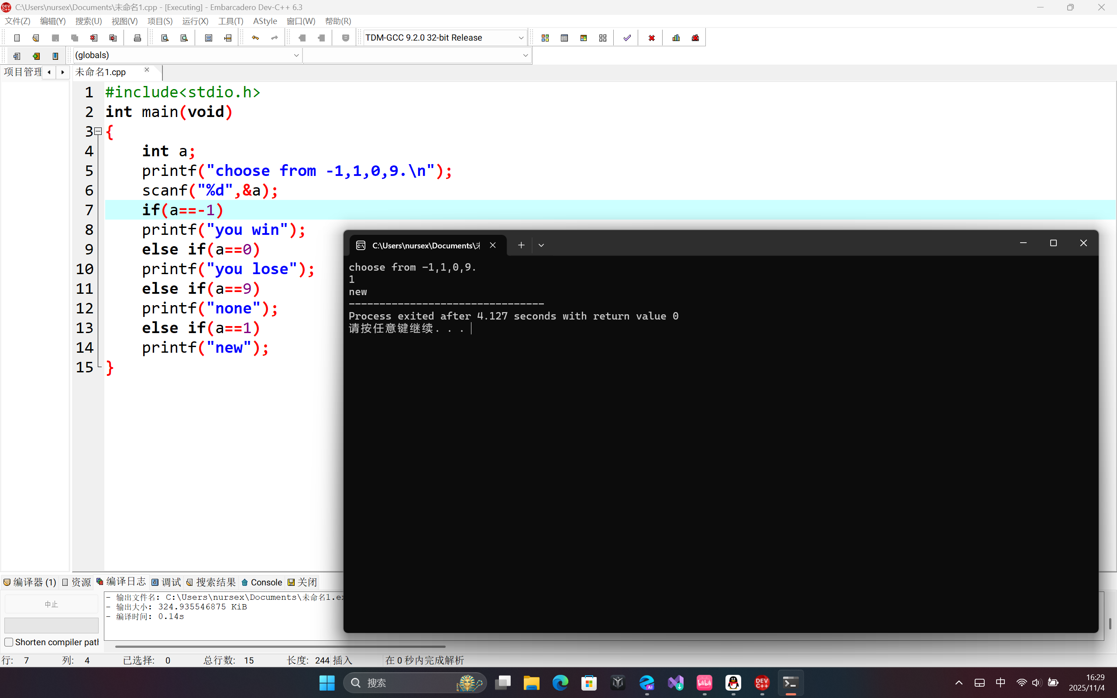
Task: Open Dev-C++ from the Windows taskbar
Action: (762, 683)
